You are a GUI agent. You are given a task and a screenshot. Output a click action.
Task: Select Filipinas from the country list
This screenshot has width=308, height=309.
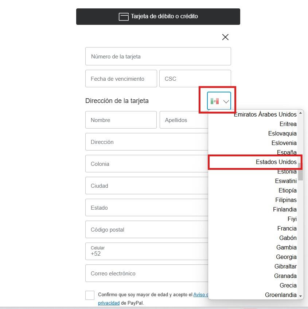(286, 200)
